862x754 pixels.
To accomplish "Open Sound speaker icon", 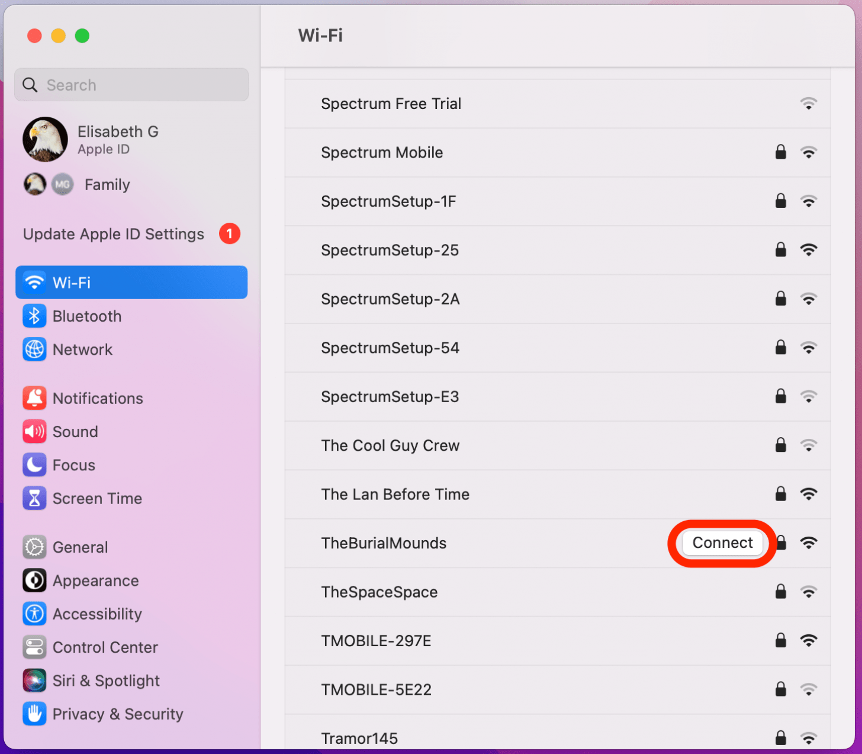I will click(x=34, y=432).
